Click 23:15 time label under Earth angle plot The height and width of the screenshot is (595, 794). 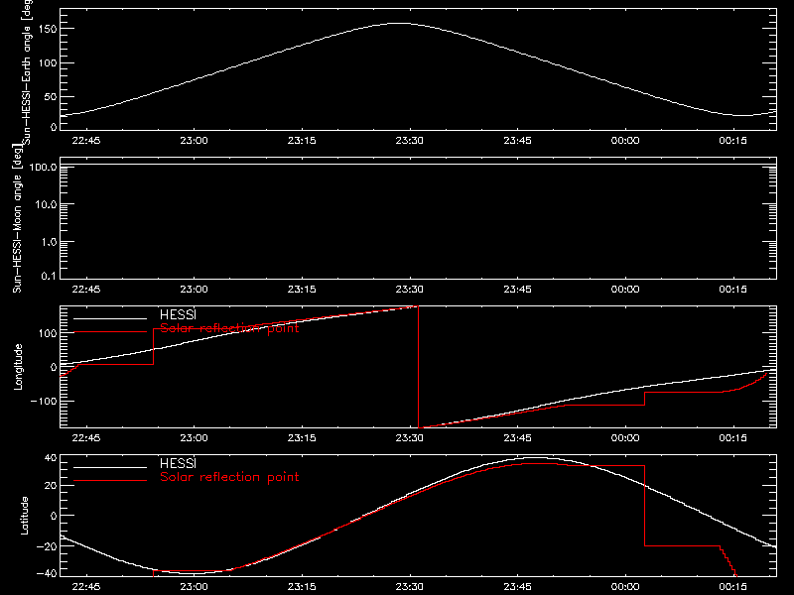point(302,141)
